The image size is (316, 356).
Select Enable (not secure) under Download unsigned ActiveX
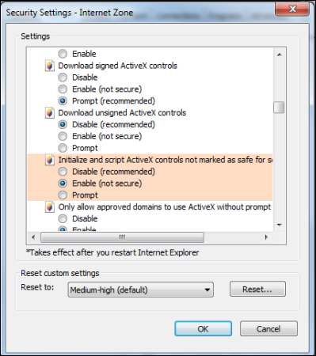click(x=63, y=136)
